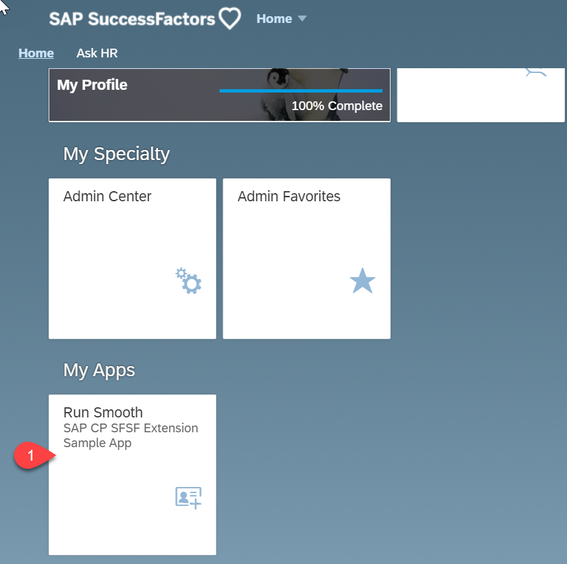Open the Admin Favorites tile title
This screenshot has height=564, width=567.
click(x=289, y=196)
